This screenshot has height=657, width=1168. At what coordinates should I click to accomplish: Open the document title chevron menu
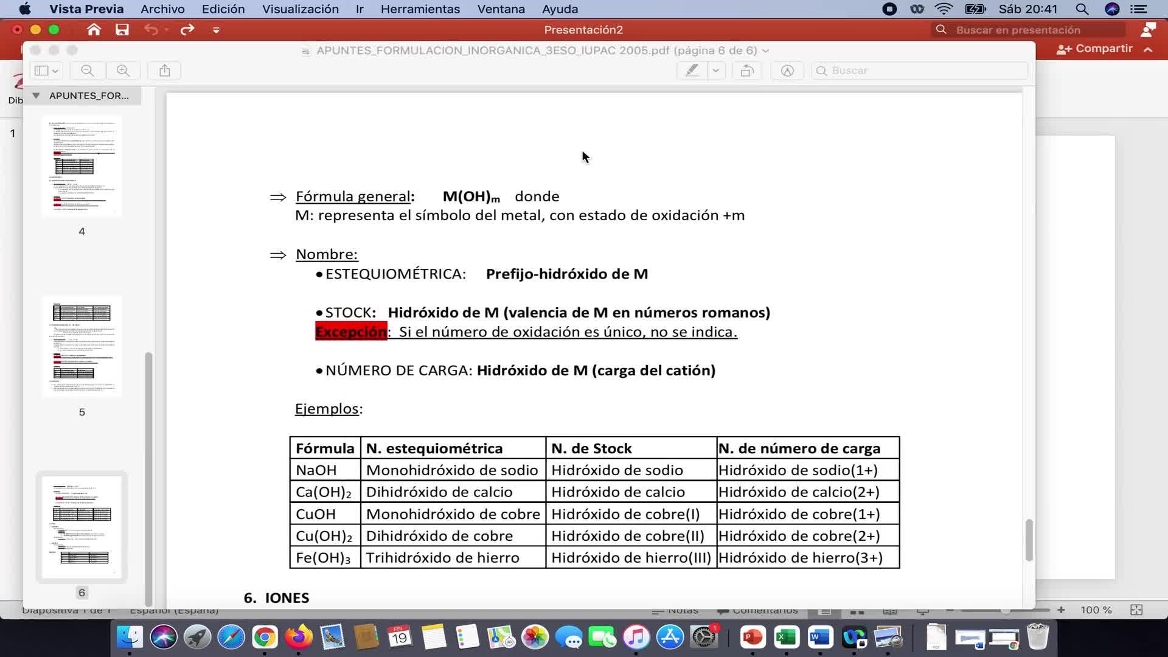coord(765,50)
